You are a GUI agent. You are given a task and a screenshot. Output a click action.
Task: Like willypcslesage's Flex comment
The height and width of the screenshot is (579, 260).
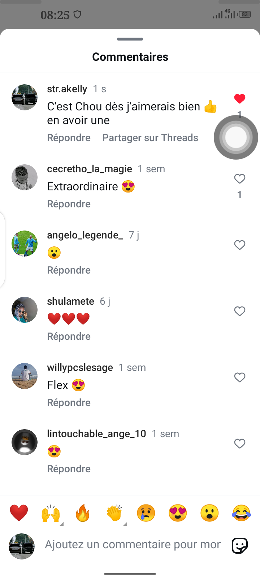[240, 377]
